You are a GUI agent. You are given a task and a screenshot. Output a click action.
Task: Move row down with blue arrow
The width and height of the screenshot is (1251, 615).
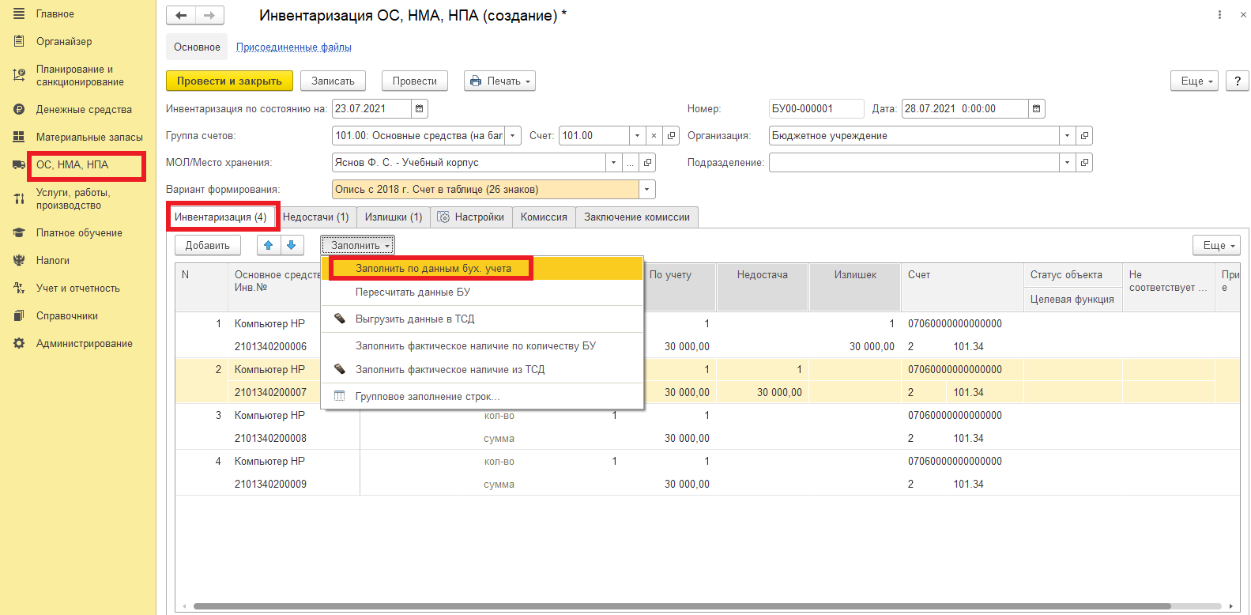point(292,245)
